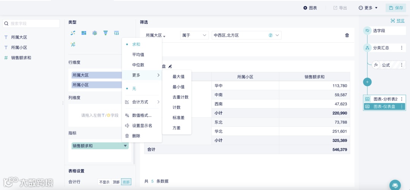
Task: Click the search magnifier icon in field search
Action: point(6,23)
